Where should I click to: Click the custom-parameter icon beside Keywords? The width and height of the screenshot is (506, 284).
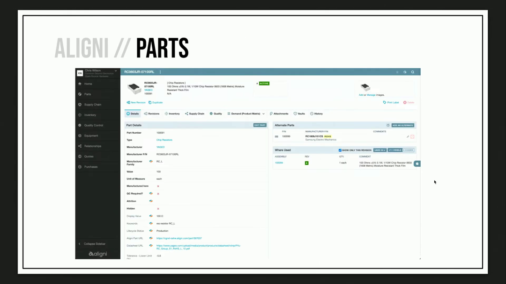point(151,224)
